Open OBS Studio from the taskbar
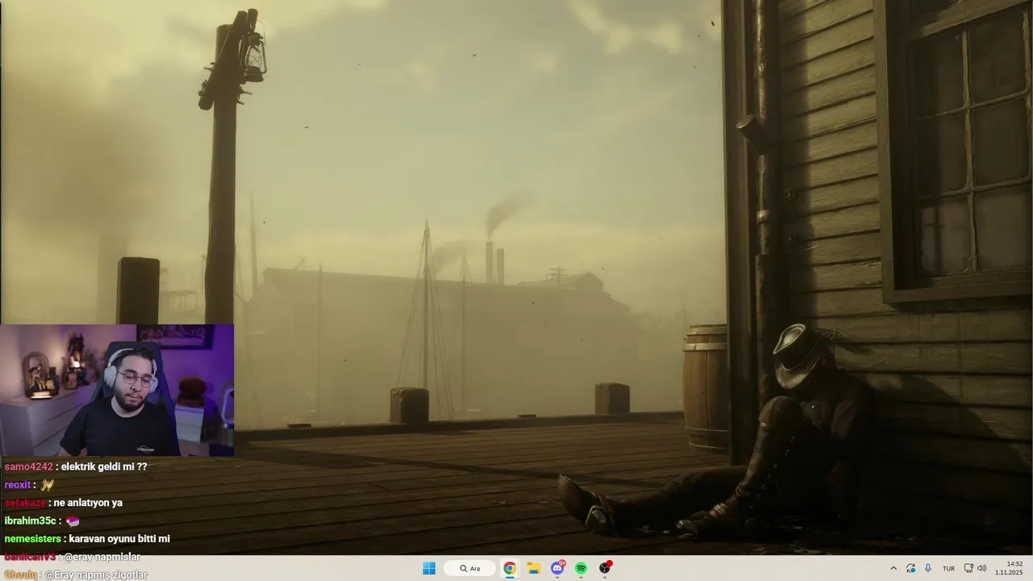The height and width of the screenshot is (581, 1033). pyautogui.click(x=605, y=568)
